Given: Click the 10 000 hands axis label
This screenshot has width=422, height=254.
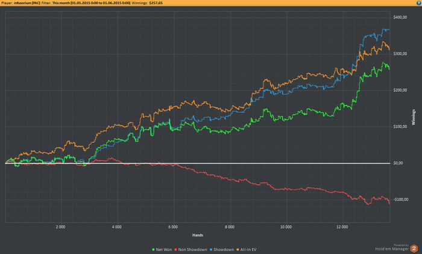Looking at the screenshot, I should (x=286, y=227).
